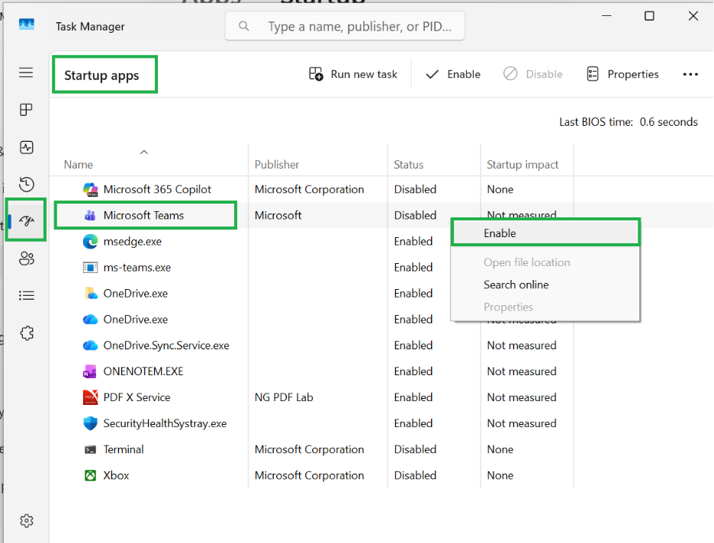Open the hamburger navigation menu
Image resolution: width=714 pixels, height=543 pixels.
pyautogui.click(x=26, y=72)
